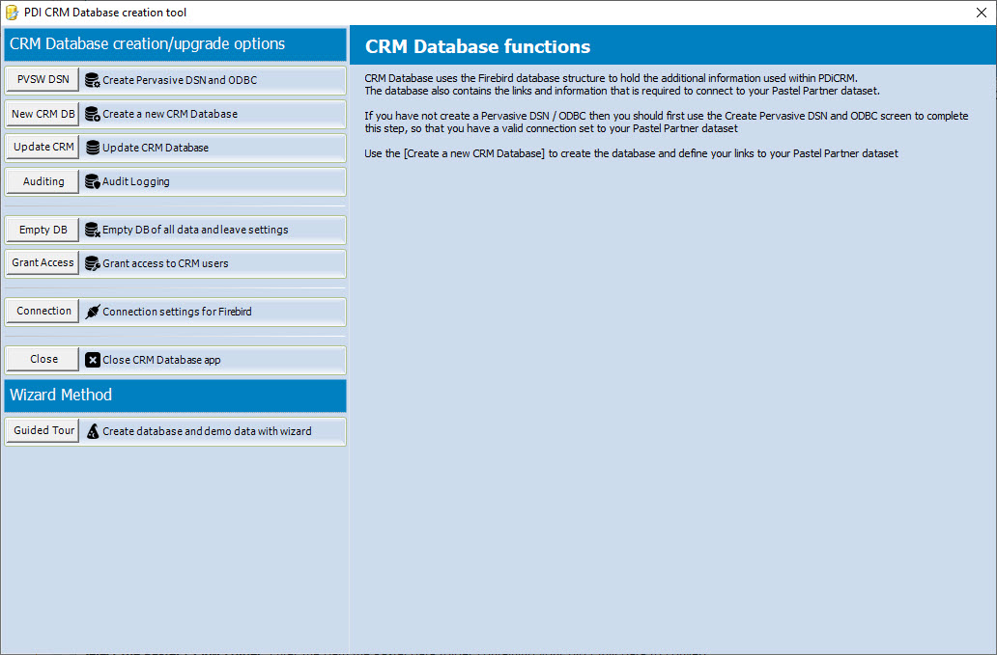Open the Connection settings button
Image resolution: width=997 pixels, height=655 pixels.
pos(43,312)
